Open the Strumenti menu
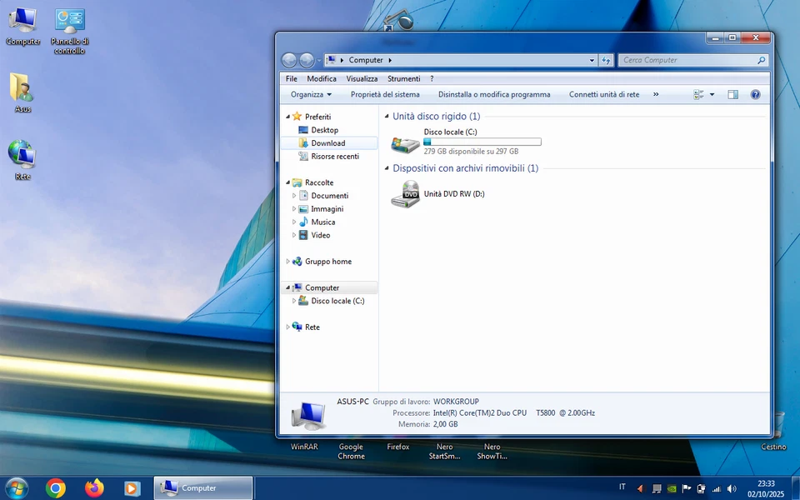Screen dimensions: 800x500 [x=403, y=79]
